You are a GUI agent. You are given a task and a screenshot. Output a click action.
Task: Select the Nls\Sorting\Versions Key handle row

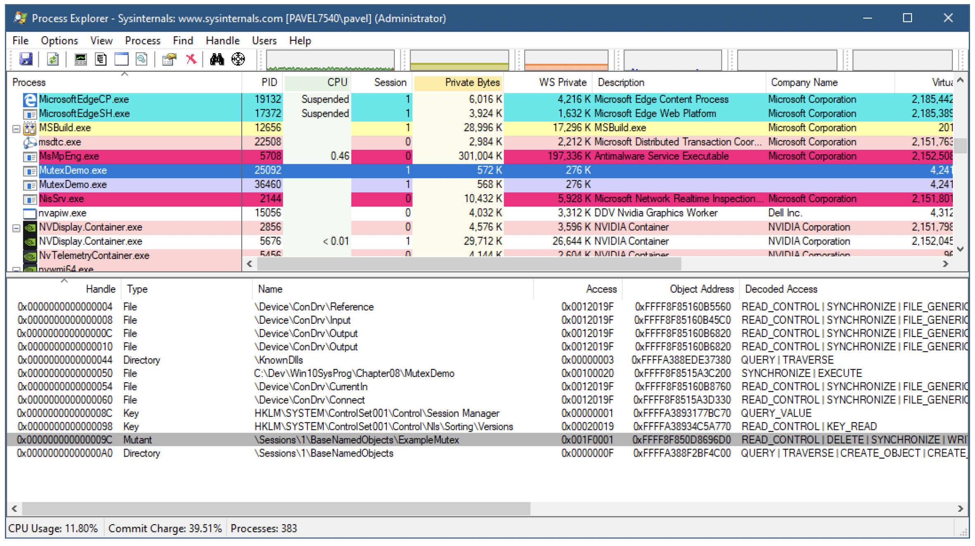[487, 426]
